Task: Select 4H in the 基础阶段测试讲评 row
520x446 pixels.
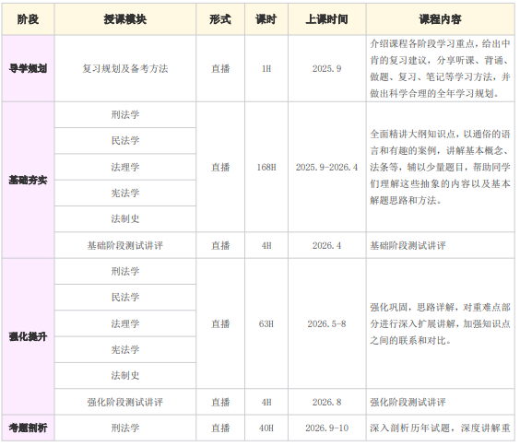Action: coord(266,245)
